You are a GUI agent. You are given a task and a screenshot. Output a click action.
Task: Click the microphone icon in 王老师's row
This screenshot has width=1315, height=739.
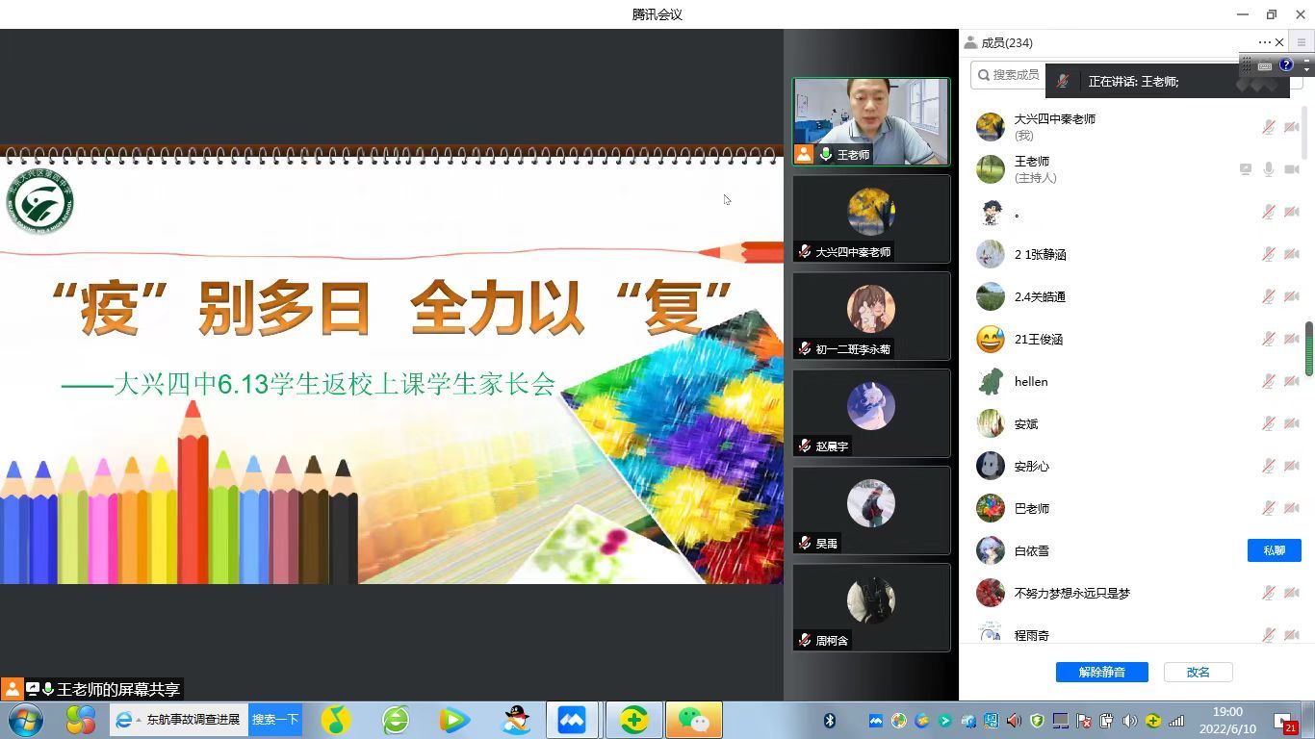tap(1269, 169)
